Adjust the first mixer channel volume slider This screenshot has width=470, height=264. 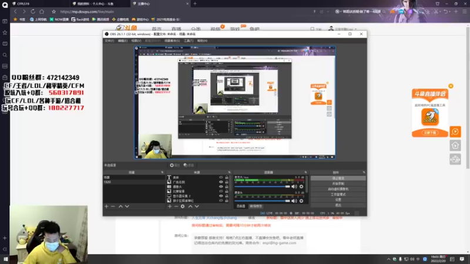262,187
